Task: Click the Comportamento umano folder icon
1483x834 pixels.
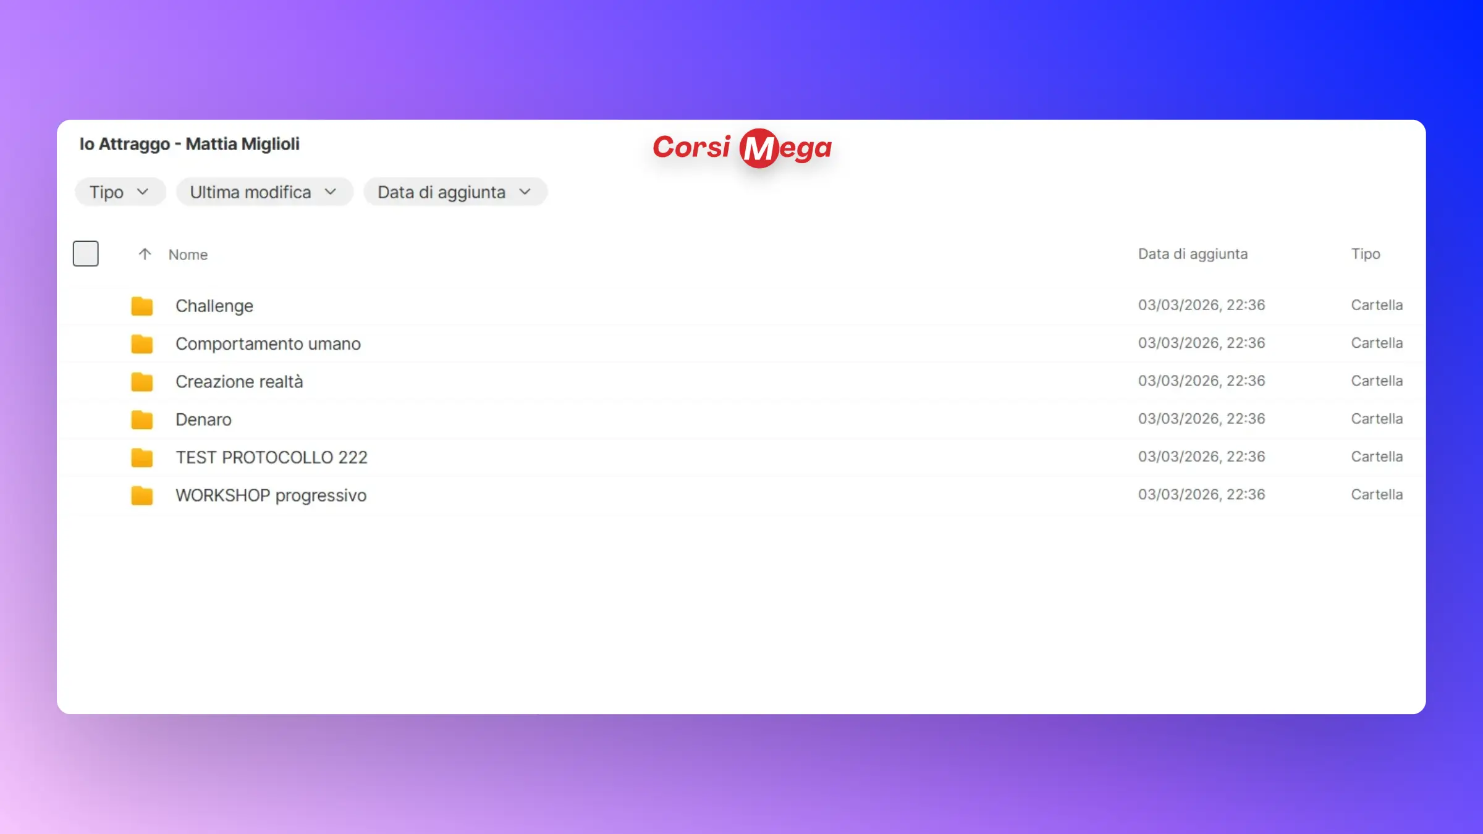Action: [x=142, y=344]
